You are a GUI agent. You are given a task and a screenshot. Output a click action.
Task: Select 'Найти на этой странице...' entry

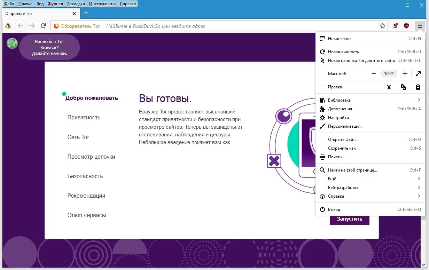point(370,170)
